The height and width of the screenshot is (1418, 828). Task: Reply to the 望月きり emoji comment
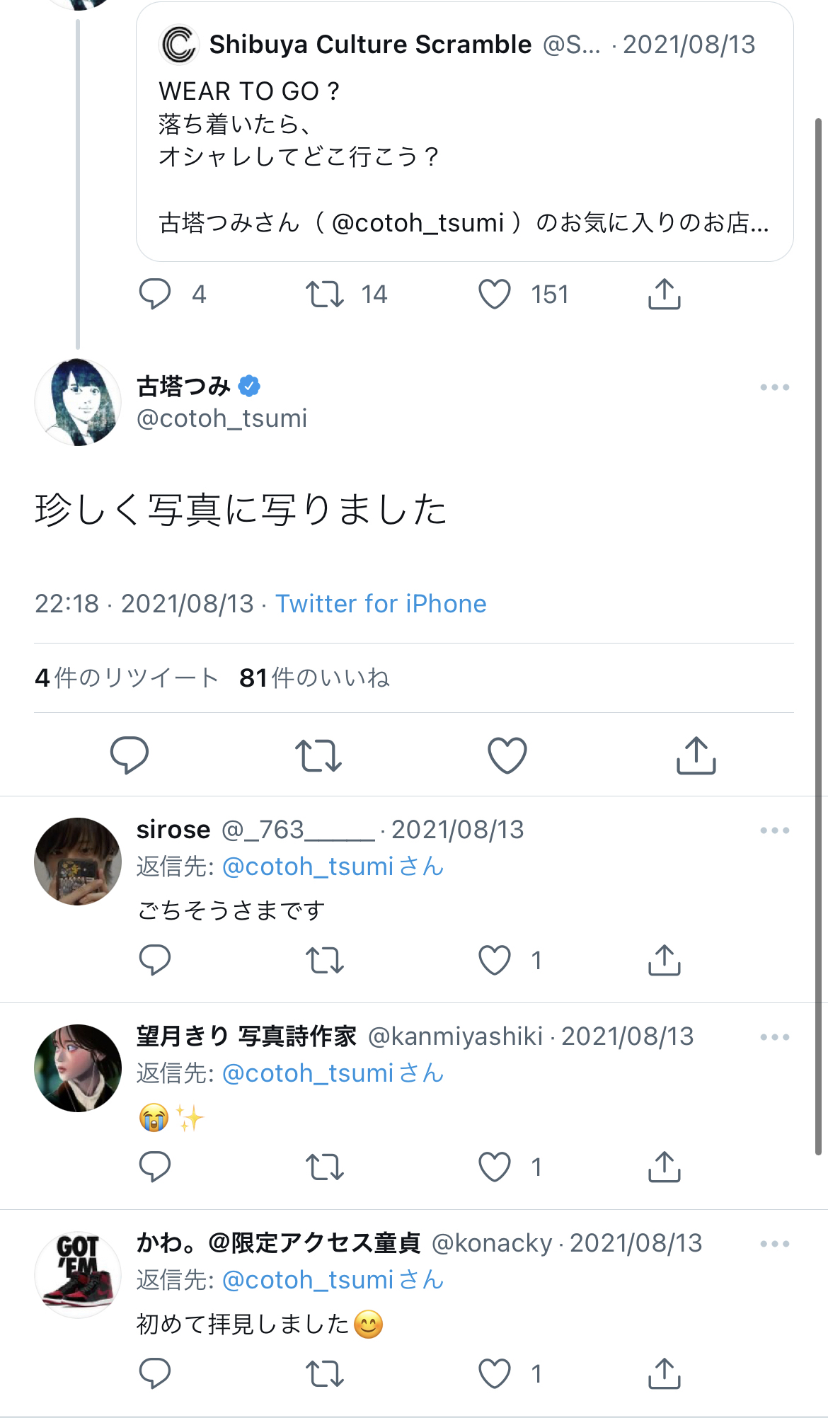pyautogui.click(x=155, y=1167)
